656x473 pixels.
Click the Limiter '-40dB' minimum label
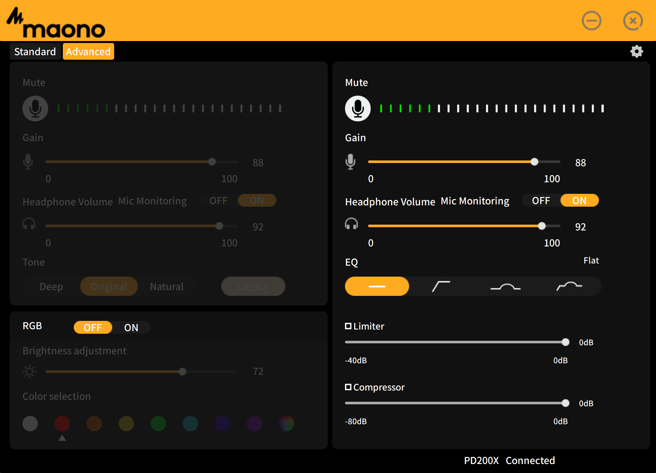(356, 360)
